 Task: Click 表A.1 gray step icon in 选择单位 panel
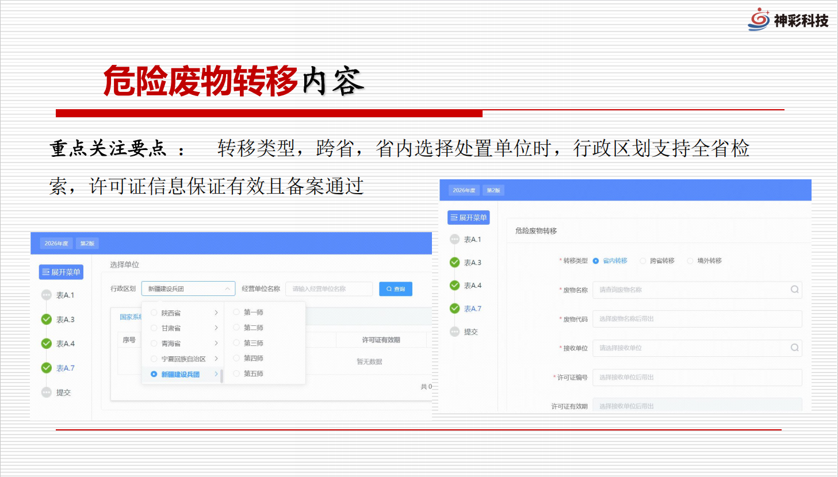(x=47, y=295)
